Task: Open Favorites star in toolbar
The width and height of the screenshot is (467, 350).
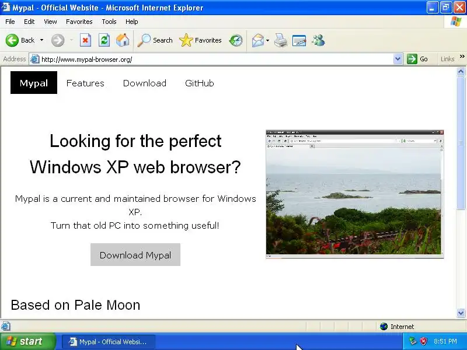Action: (x=186, y=40)
